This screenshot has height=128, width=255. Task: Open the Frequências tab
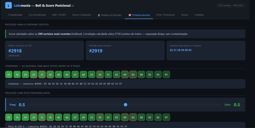(x=15, y=15)
